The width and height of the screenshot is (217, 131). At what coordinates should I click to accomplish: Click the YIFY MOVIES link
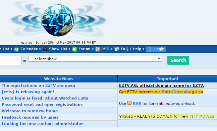pos(202,116)
